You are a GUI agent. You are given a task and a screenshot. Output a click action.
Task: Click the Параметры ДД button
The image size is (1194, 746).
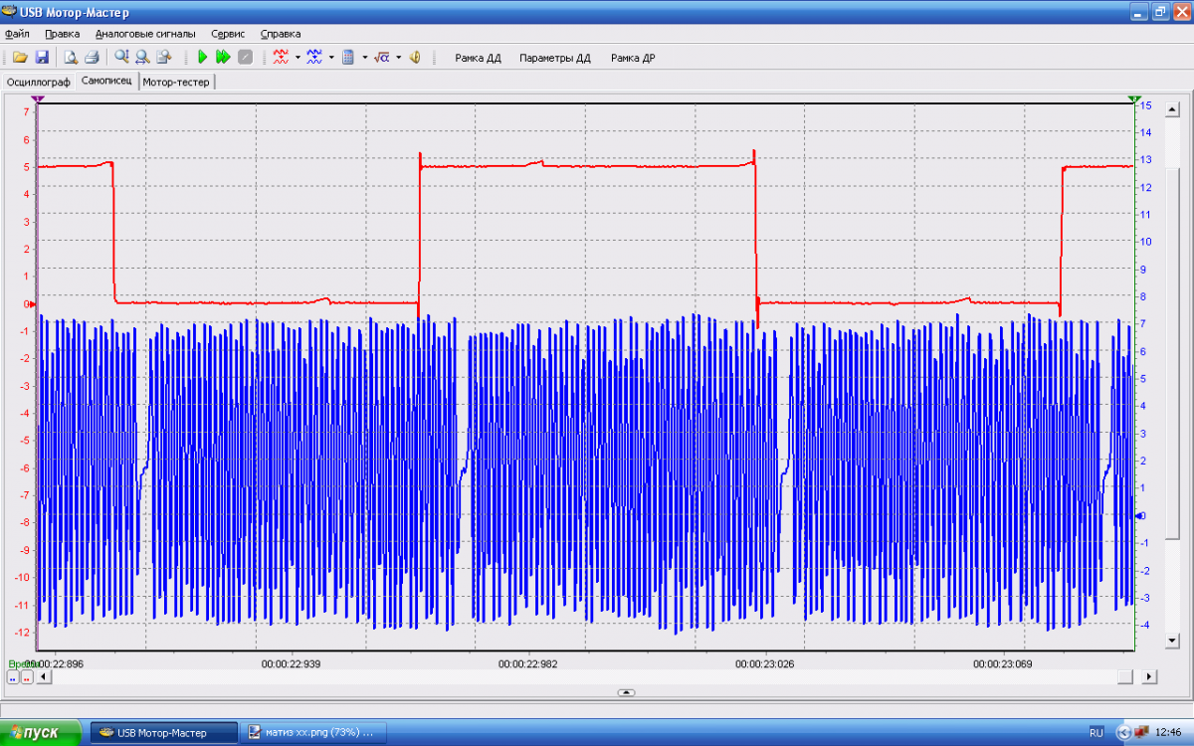click(x=554, y=58)
